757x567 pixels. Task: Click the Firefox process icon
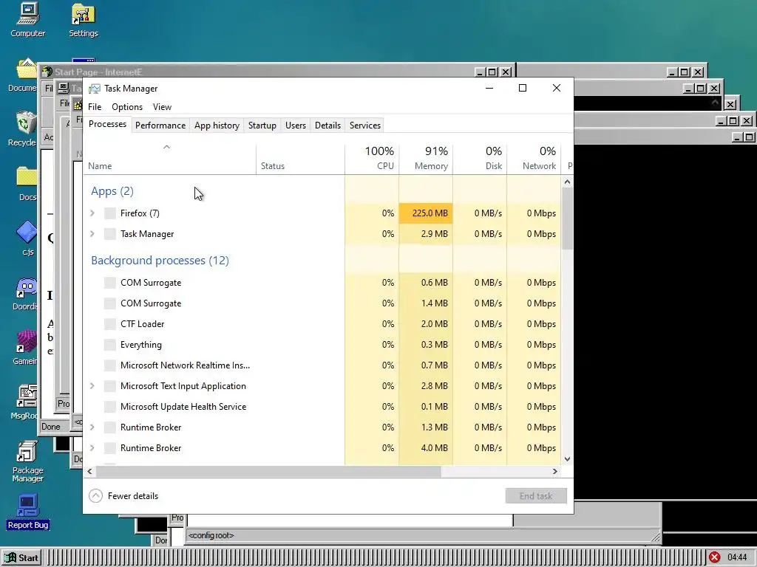coord(110,213)
